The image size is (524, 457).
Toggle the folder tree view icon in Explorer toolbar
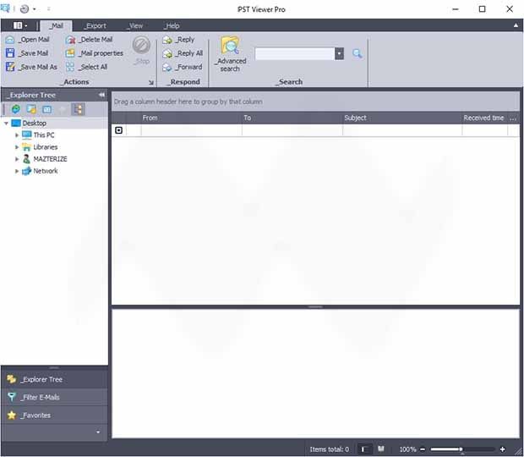pos(78,109)
